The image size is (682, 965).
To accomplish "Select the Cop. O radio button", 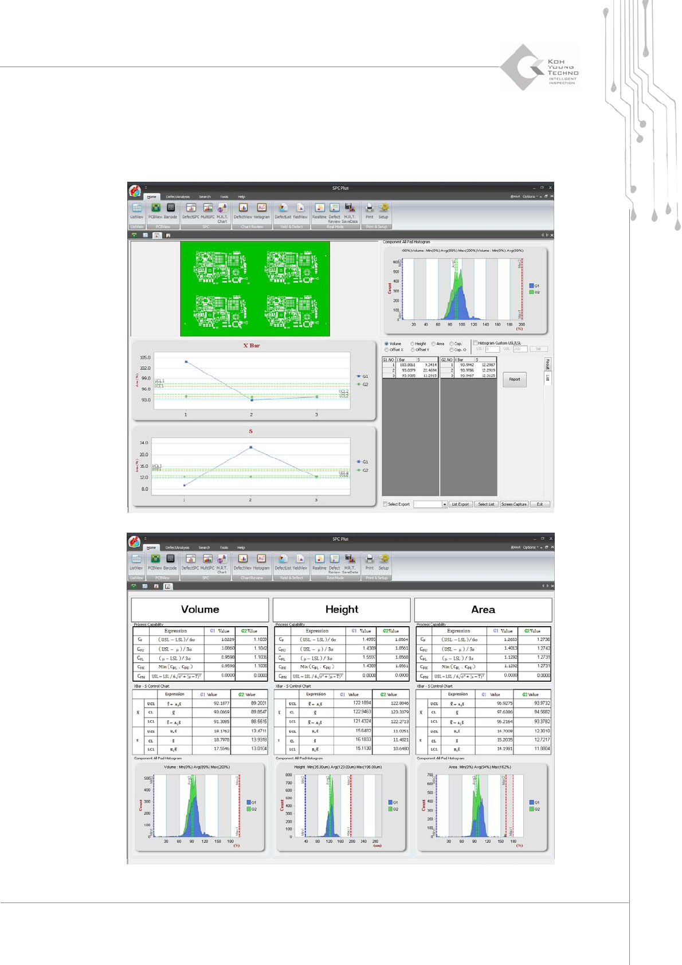I will (452, 350).
